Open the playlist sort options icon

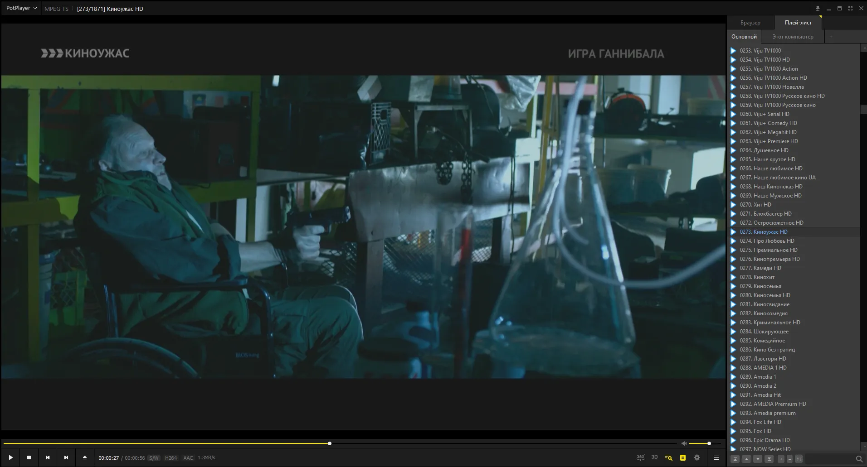pos(799,459)
